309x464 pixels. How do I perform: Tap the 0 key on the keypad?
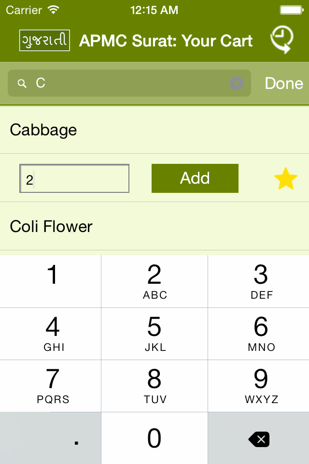(154, 438)
